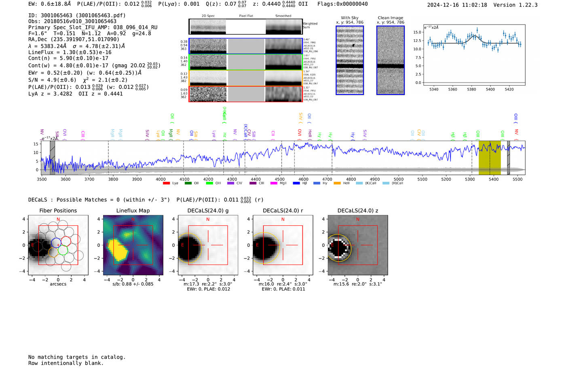
Task: Click 'No matching targets in catalog.' message
Action: [x=77, y=357]
